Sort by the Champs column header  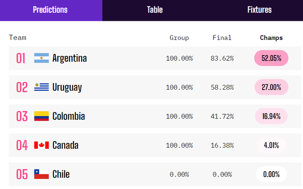click(271, 38)
